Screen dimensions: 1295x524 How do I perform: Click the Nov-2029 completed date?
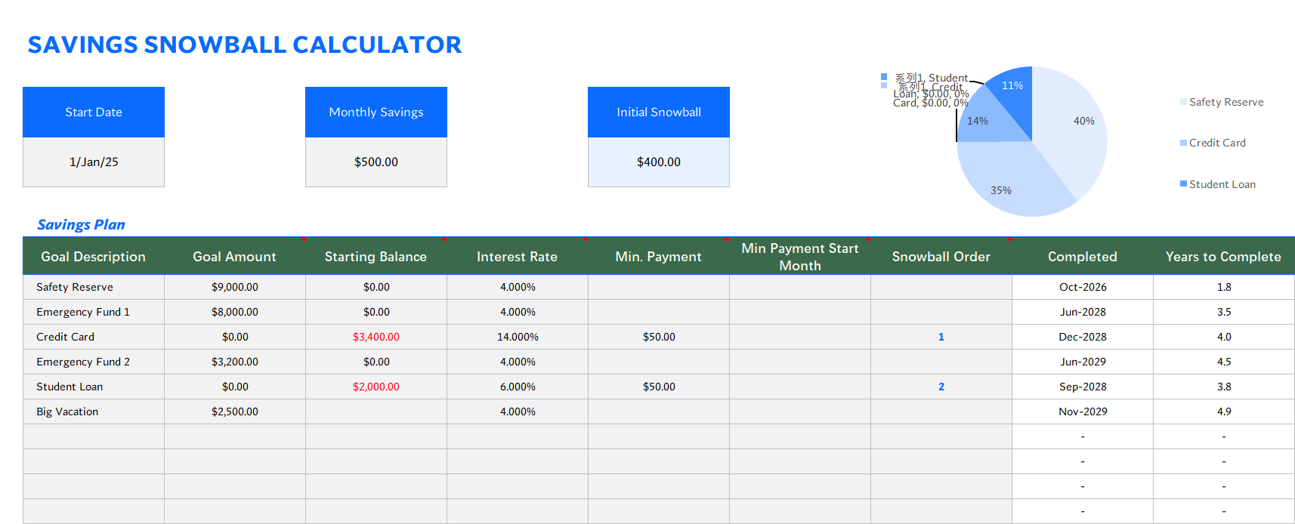[1083, 411]
